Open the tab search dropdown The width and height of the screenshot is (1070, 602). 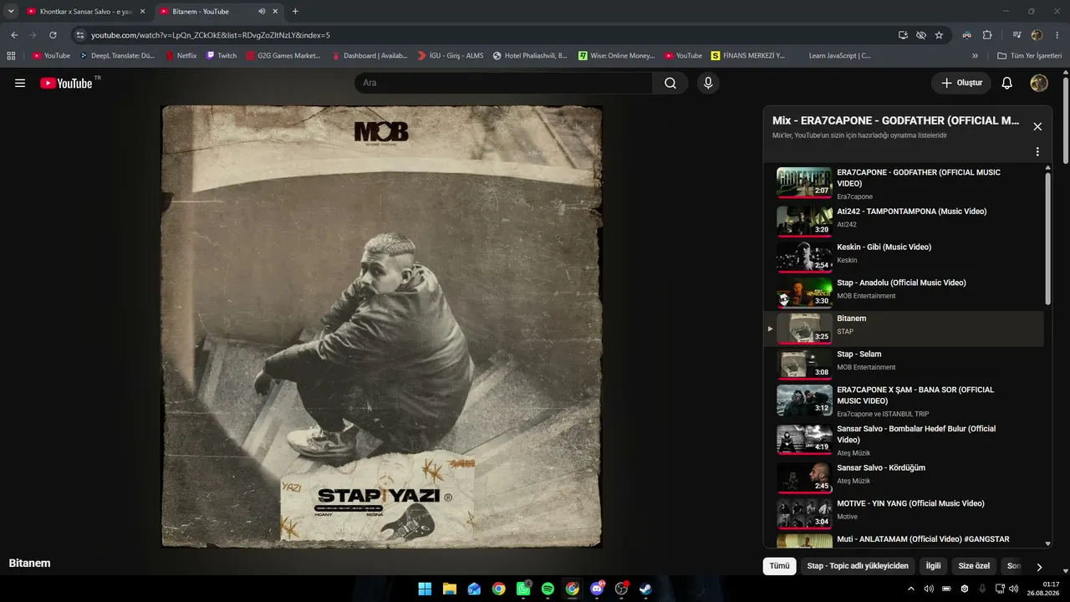[11, 12]
